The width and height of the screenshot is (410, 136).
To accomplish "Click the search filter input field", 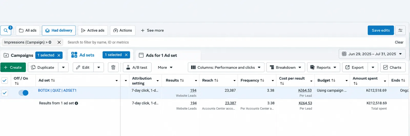I will [x=228, y=42].
